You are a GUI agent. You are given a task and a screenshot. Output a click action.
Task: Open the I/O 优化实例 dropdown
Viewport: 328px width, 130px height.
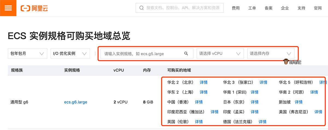coord(70,54)
